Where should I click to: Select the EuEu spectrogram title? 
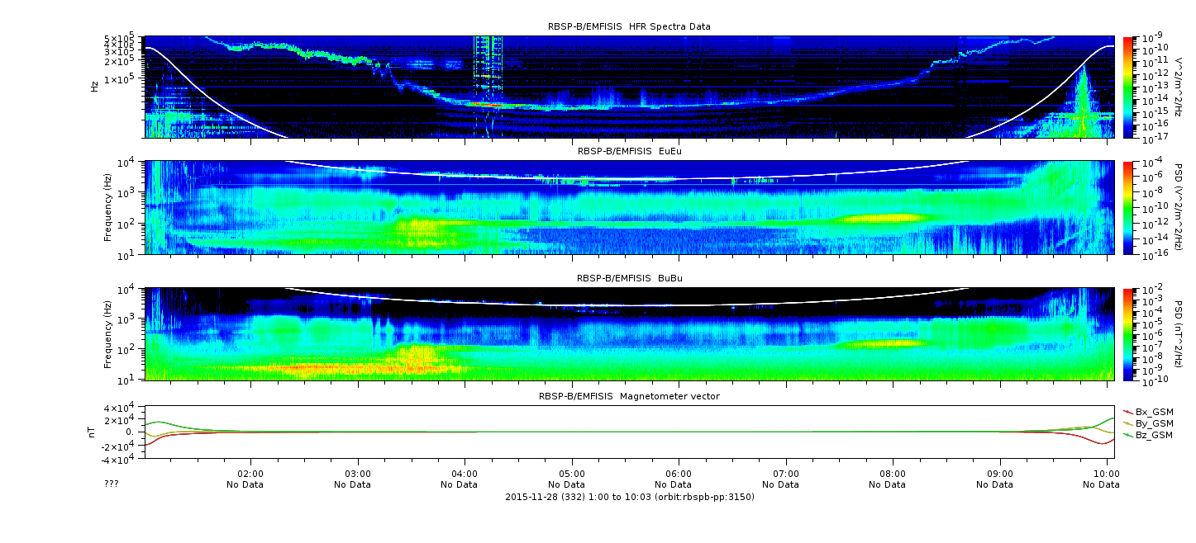pos(629,151)
